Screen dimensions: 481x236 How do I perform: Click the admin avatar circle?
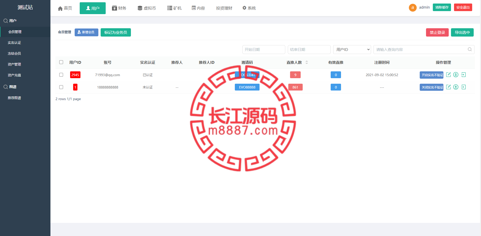pyautogui.click(x=413, y=8)
